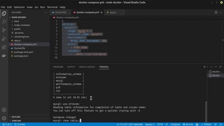Click the feedback icon in status bar
The width and height of the screenshot is (224, 126).
point(216,124)
